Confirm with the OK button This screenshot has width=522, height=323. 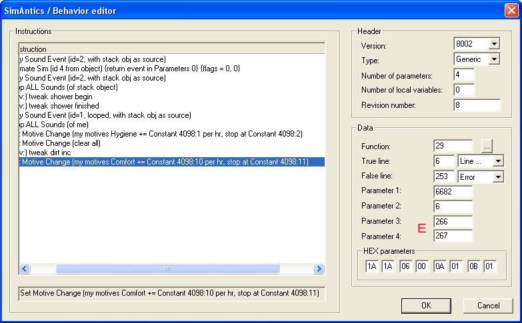tap(426, 306)
